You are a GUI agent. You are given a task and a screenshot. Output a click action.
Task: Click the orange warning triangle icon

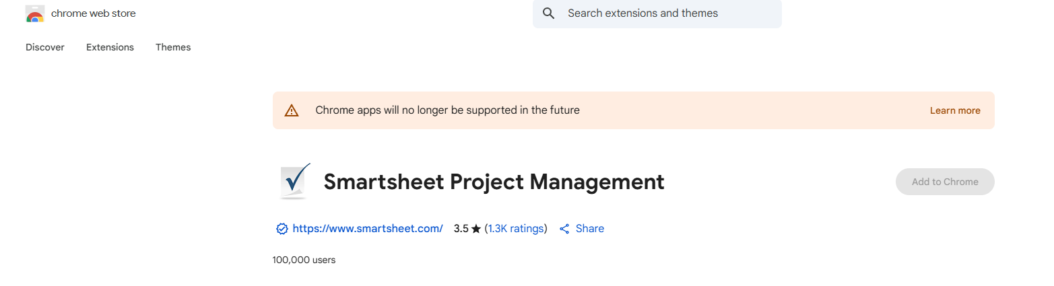292,110
